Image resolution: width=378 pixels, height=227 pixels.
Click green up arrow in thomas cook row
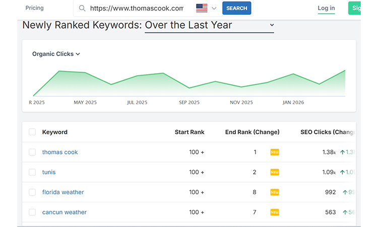342,152
